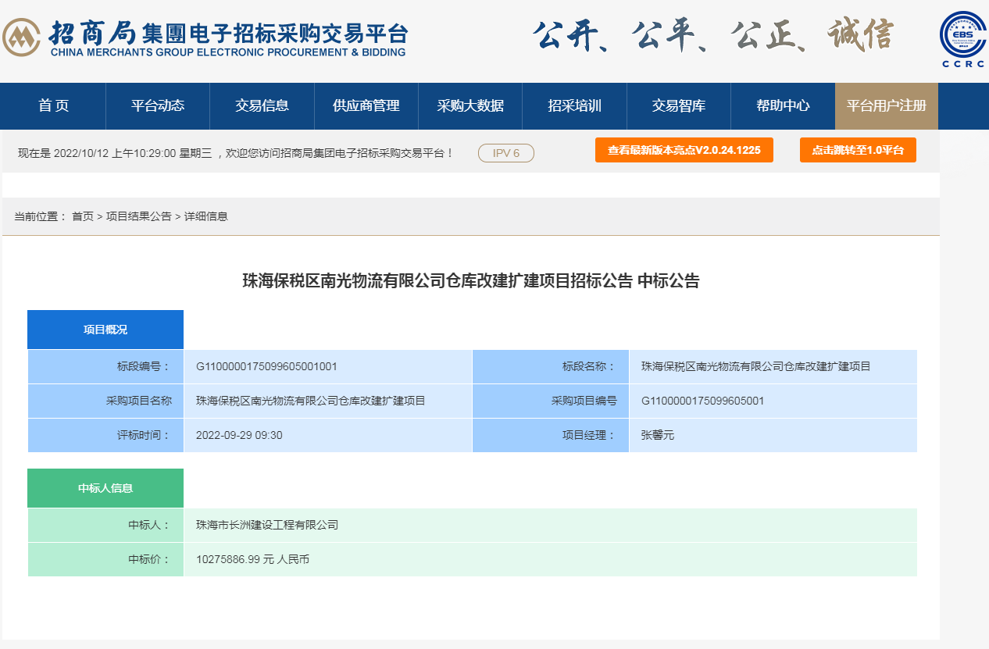Click the 采购项目编号 label cell

(551, 401)
